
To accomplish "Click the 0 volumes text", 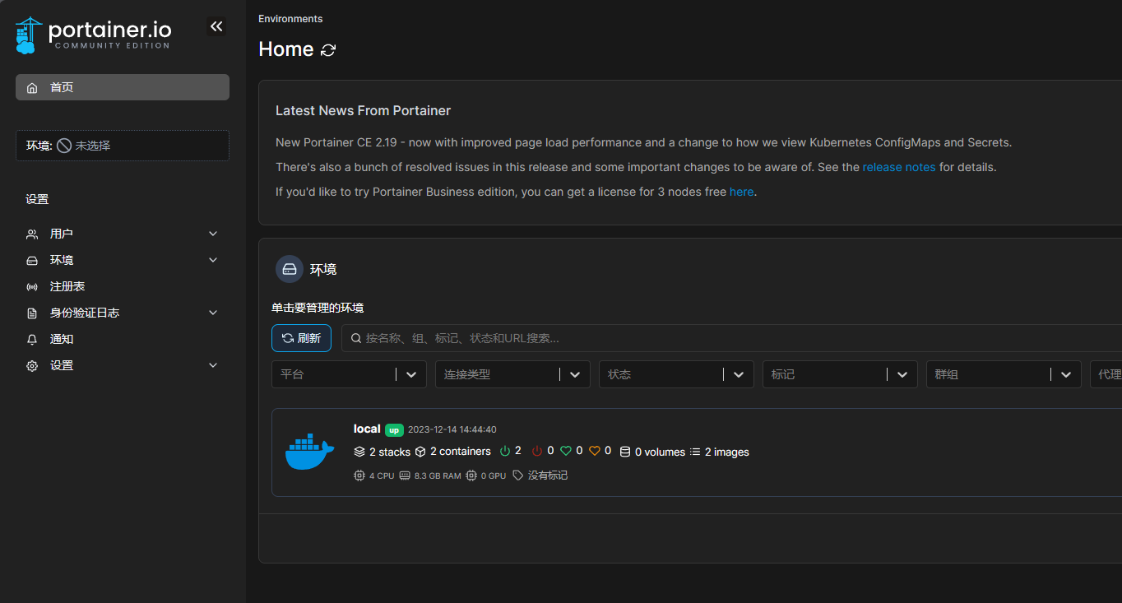I will click(660, 452).
